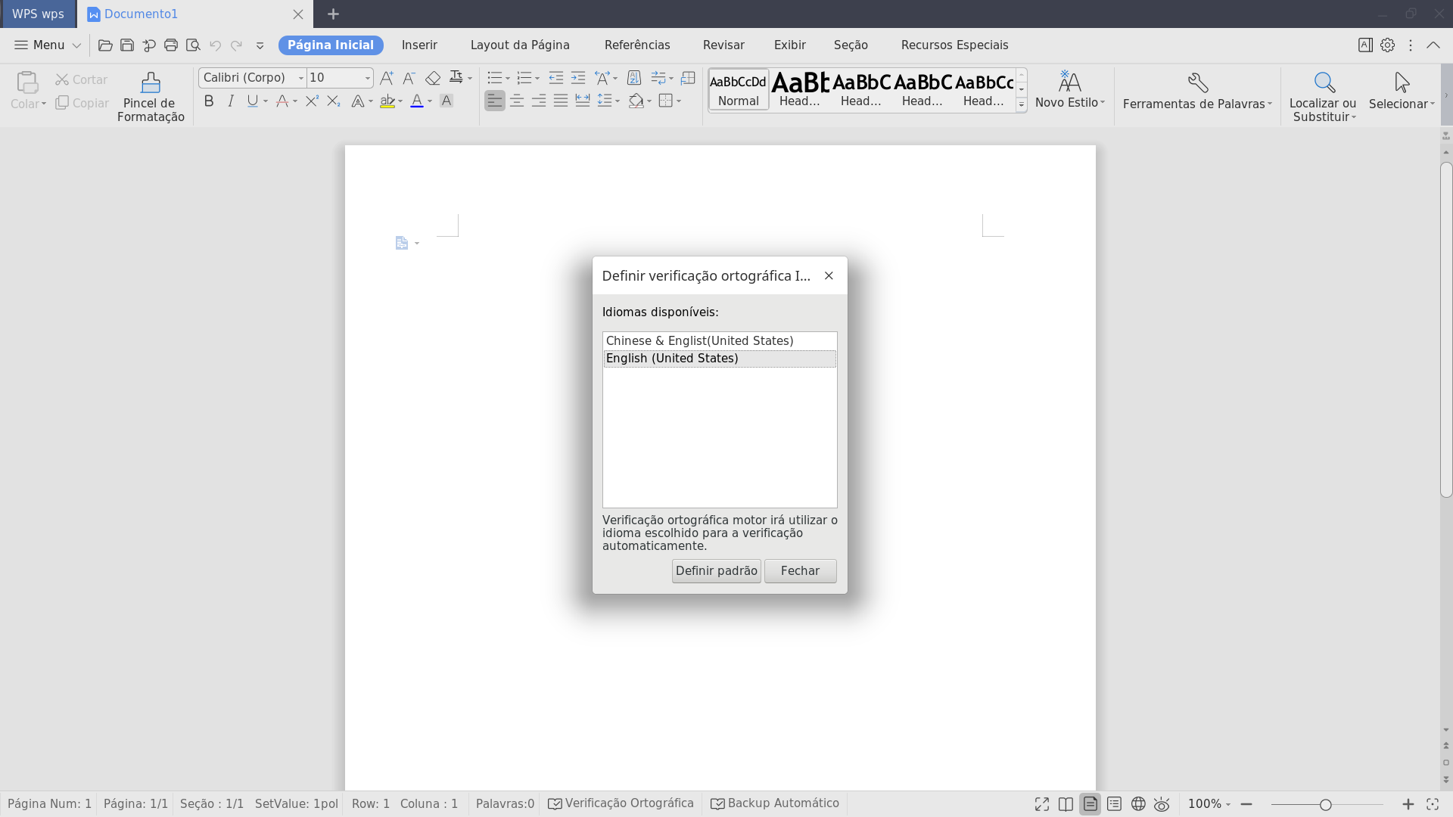
Task: Toggle bold formatting
Action: point(209,101)
